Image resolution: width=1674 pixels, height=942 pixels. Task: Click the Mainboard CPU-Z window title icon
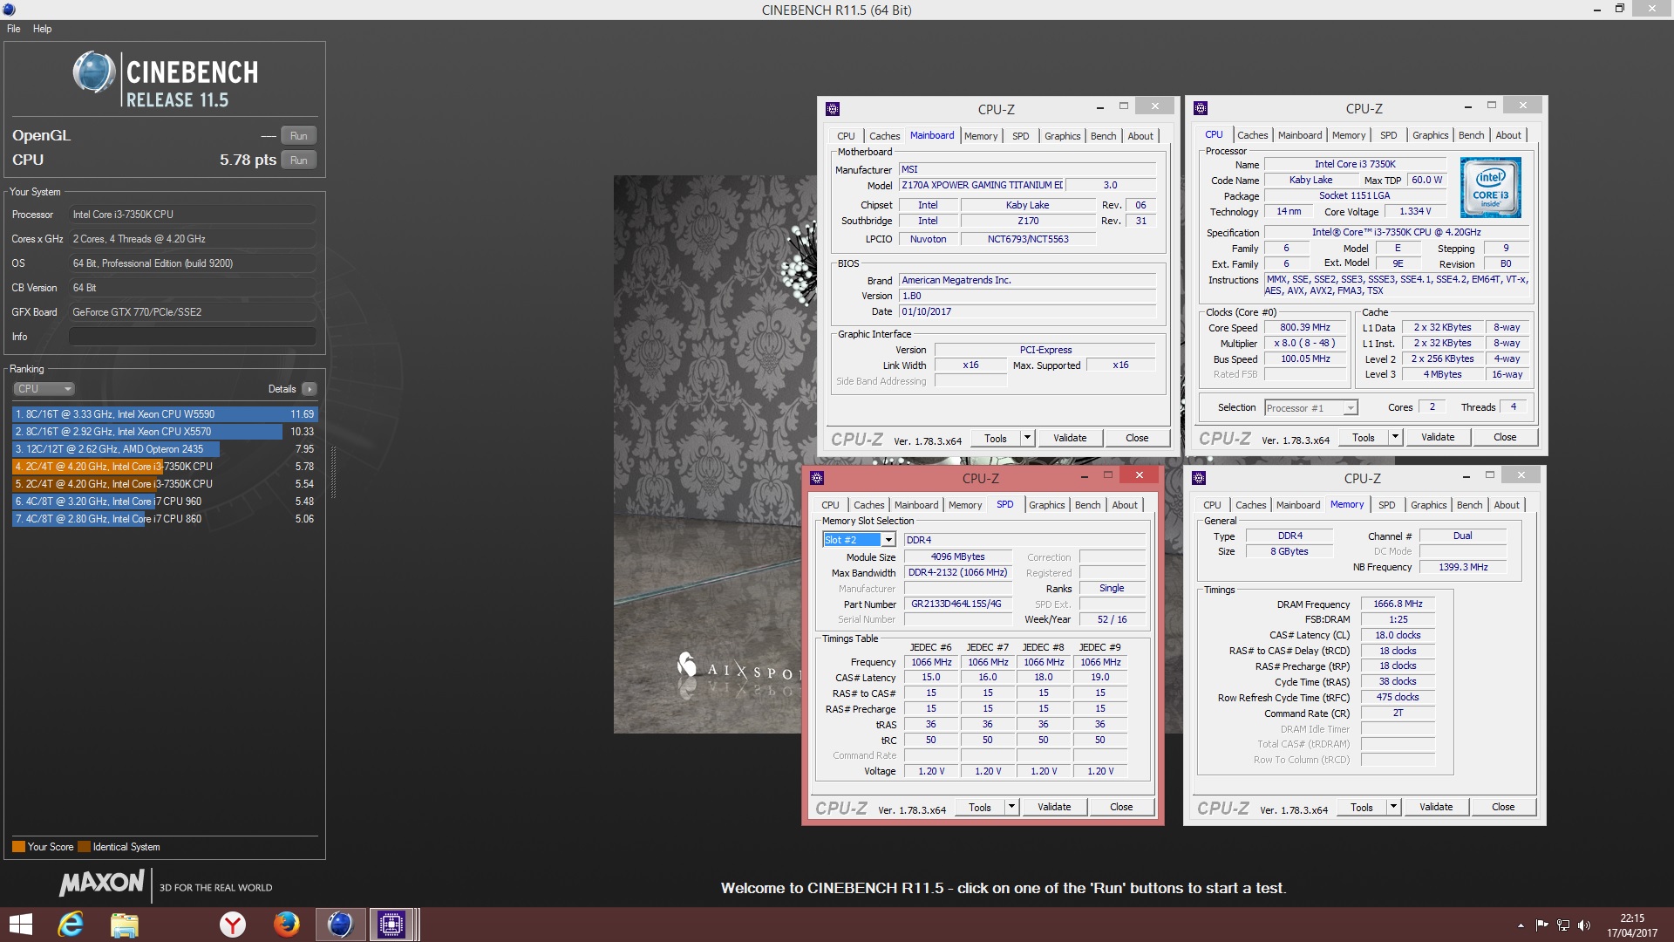(x=833, y=109)
